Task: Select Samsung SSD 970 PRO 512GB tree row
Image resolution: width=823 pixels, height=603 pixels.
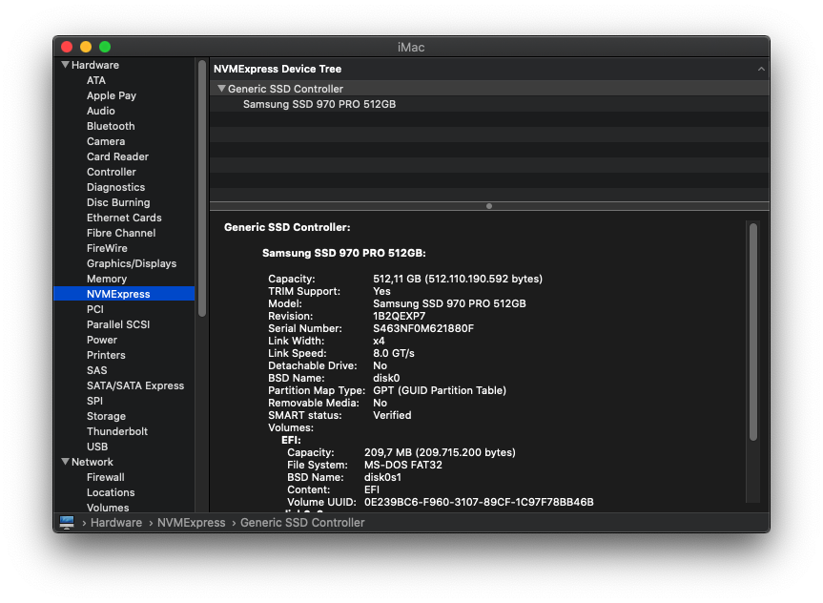Action: pos(489,104)
